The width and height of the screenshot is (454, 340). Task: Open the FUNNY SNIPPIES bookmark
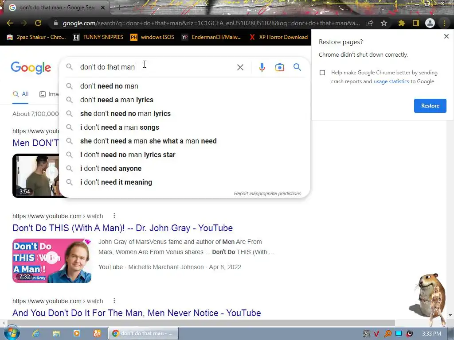click(x=98, y=37)
